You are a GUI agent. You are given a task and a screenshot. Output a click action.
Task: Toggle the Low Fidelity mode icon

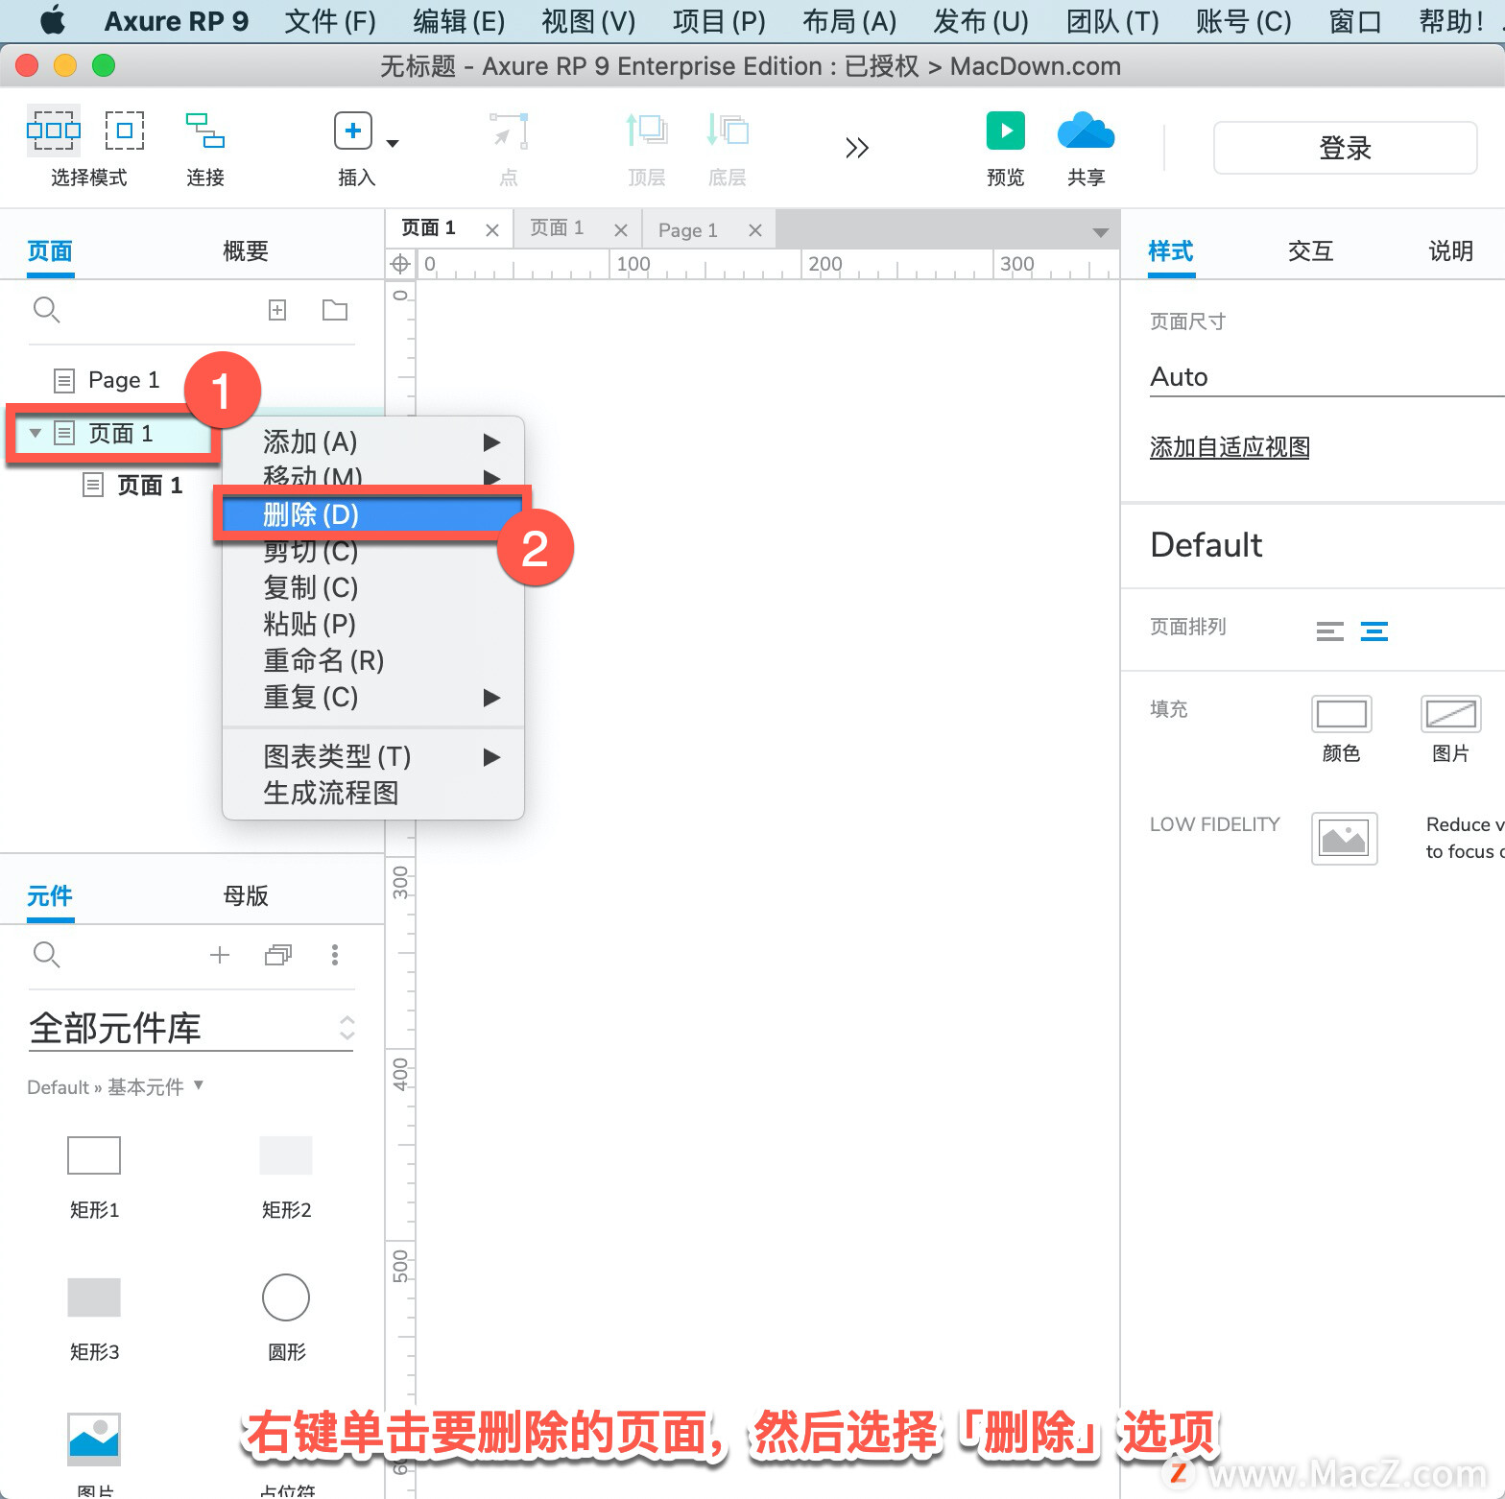(1345, 839)
